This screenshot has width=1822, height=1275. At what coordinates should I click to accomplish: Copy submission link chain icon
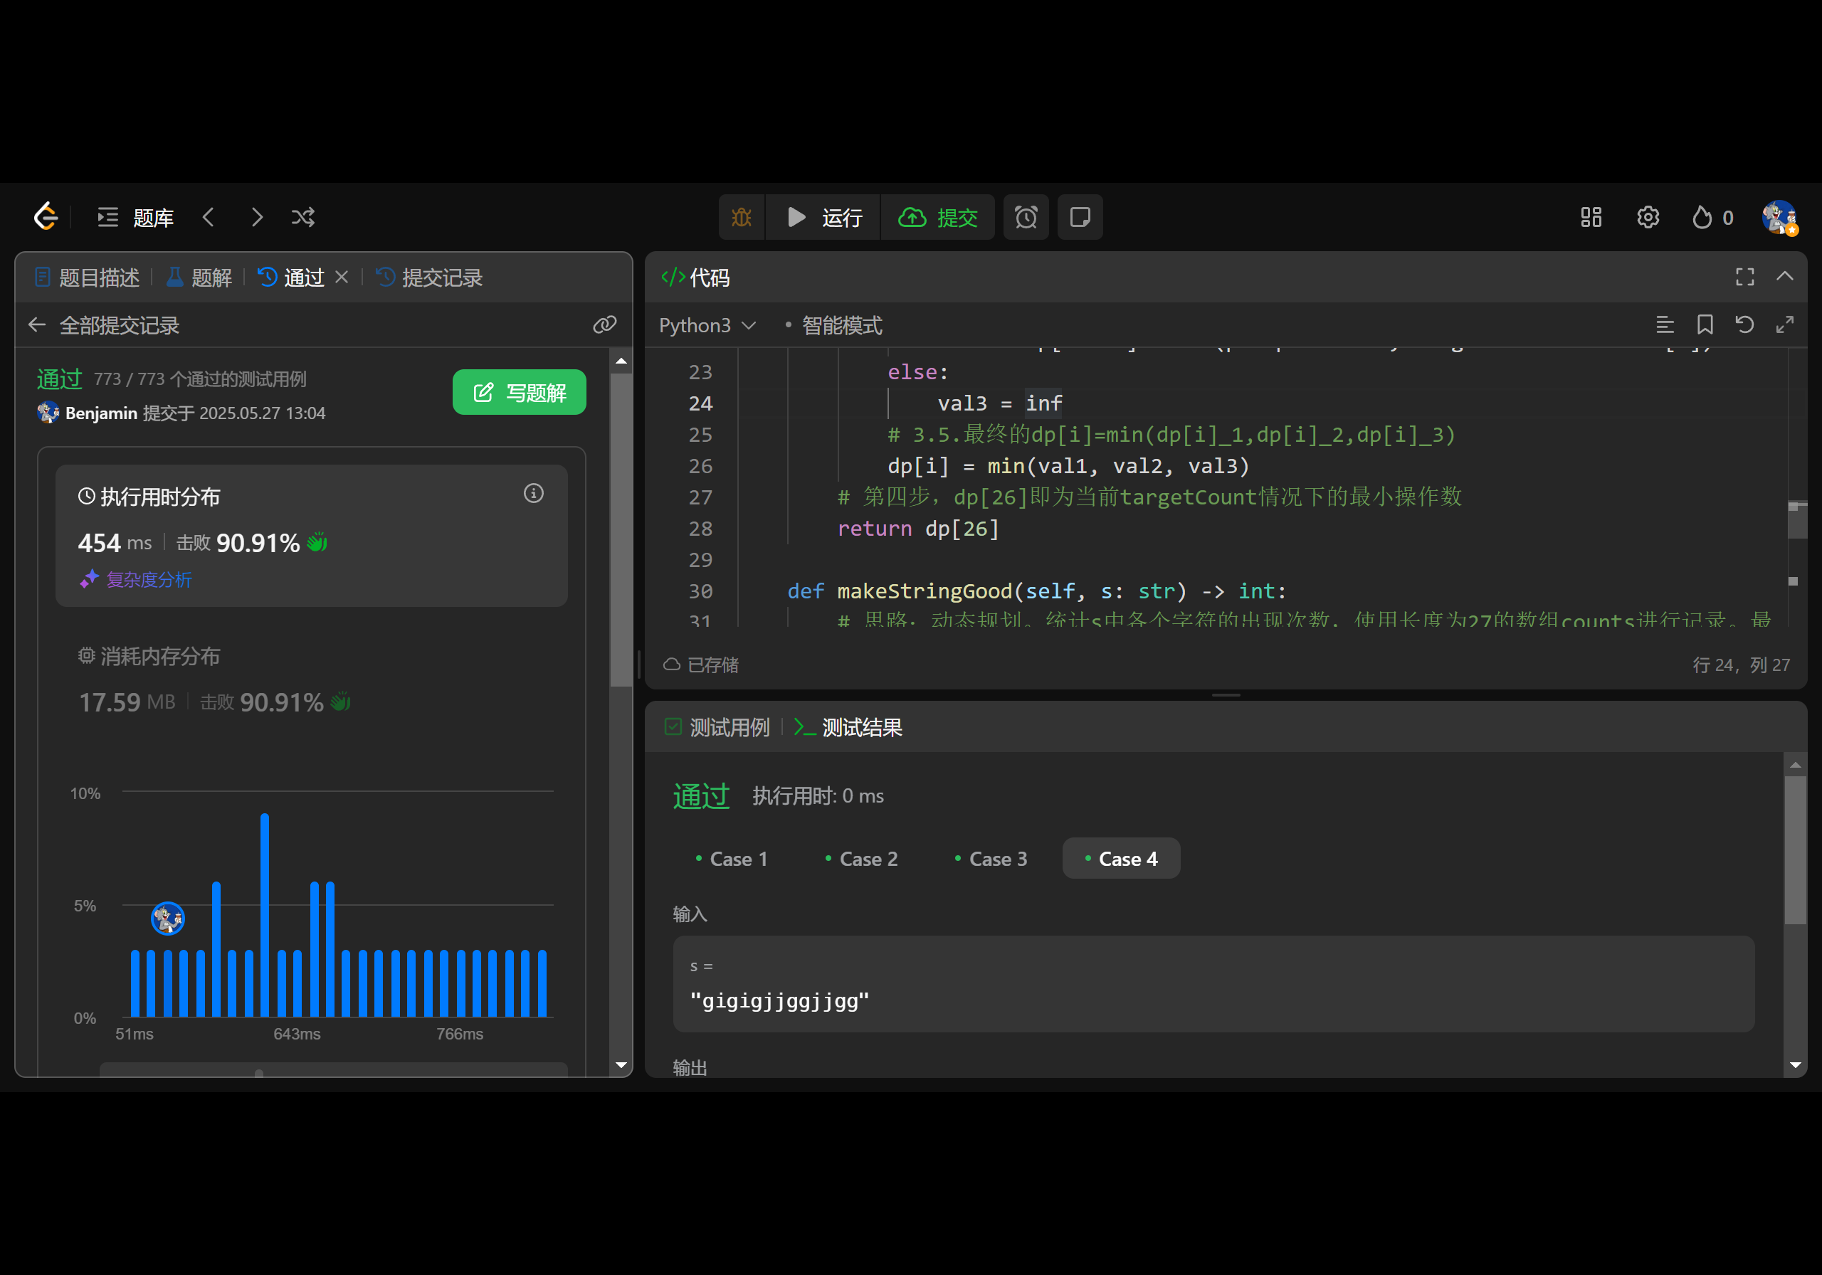[x=605, y=324]
